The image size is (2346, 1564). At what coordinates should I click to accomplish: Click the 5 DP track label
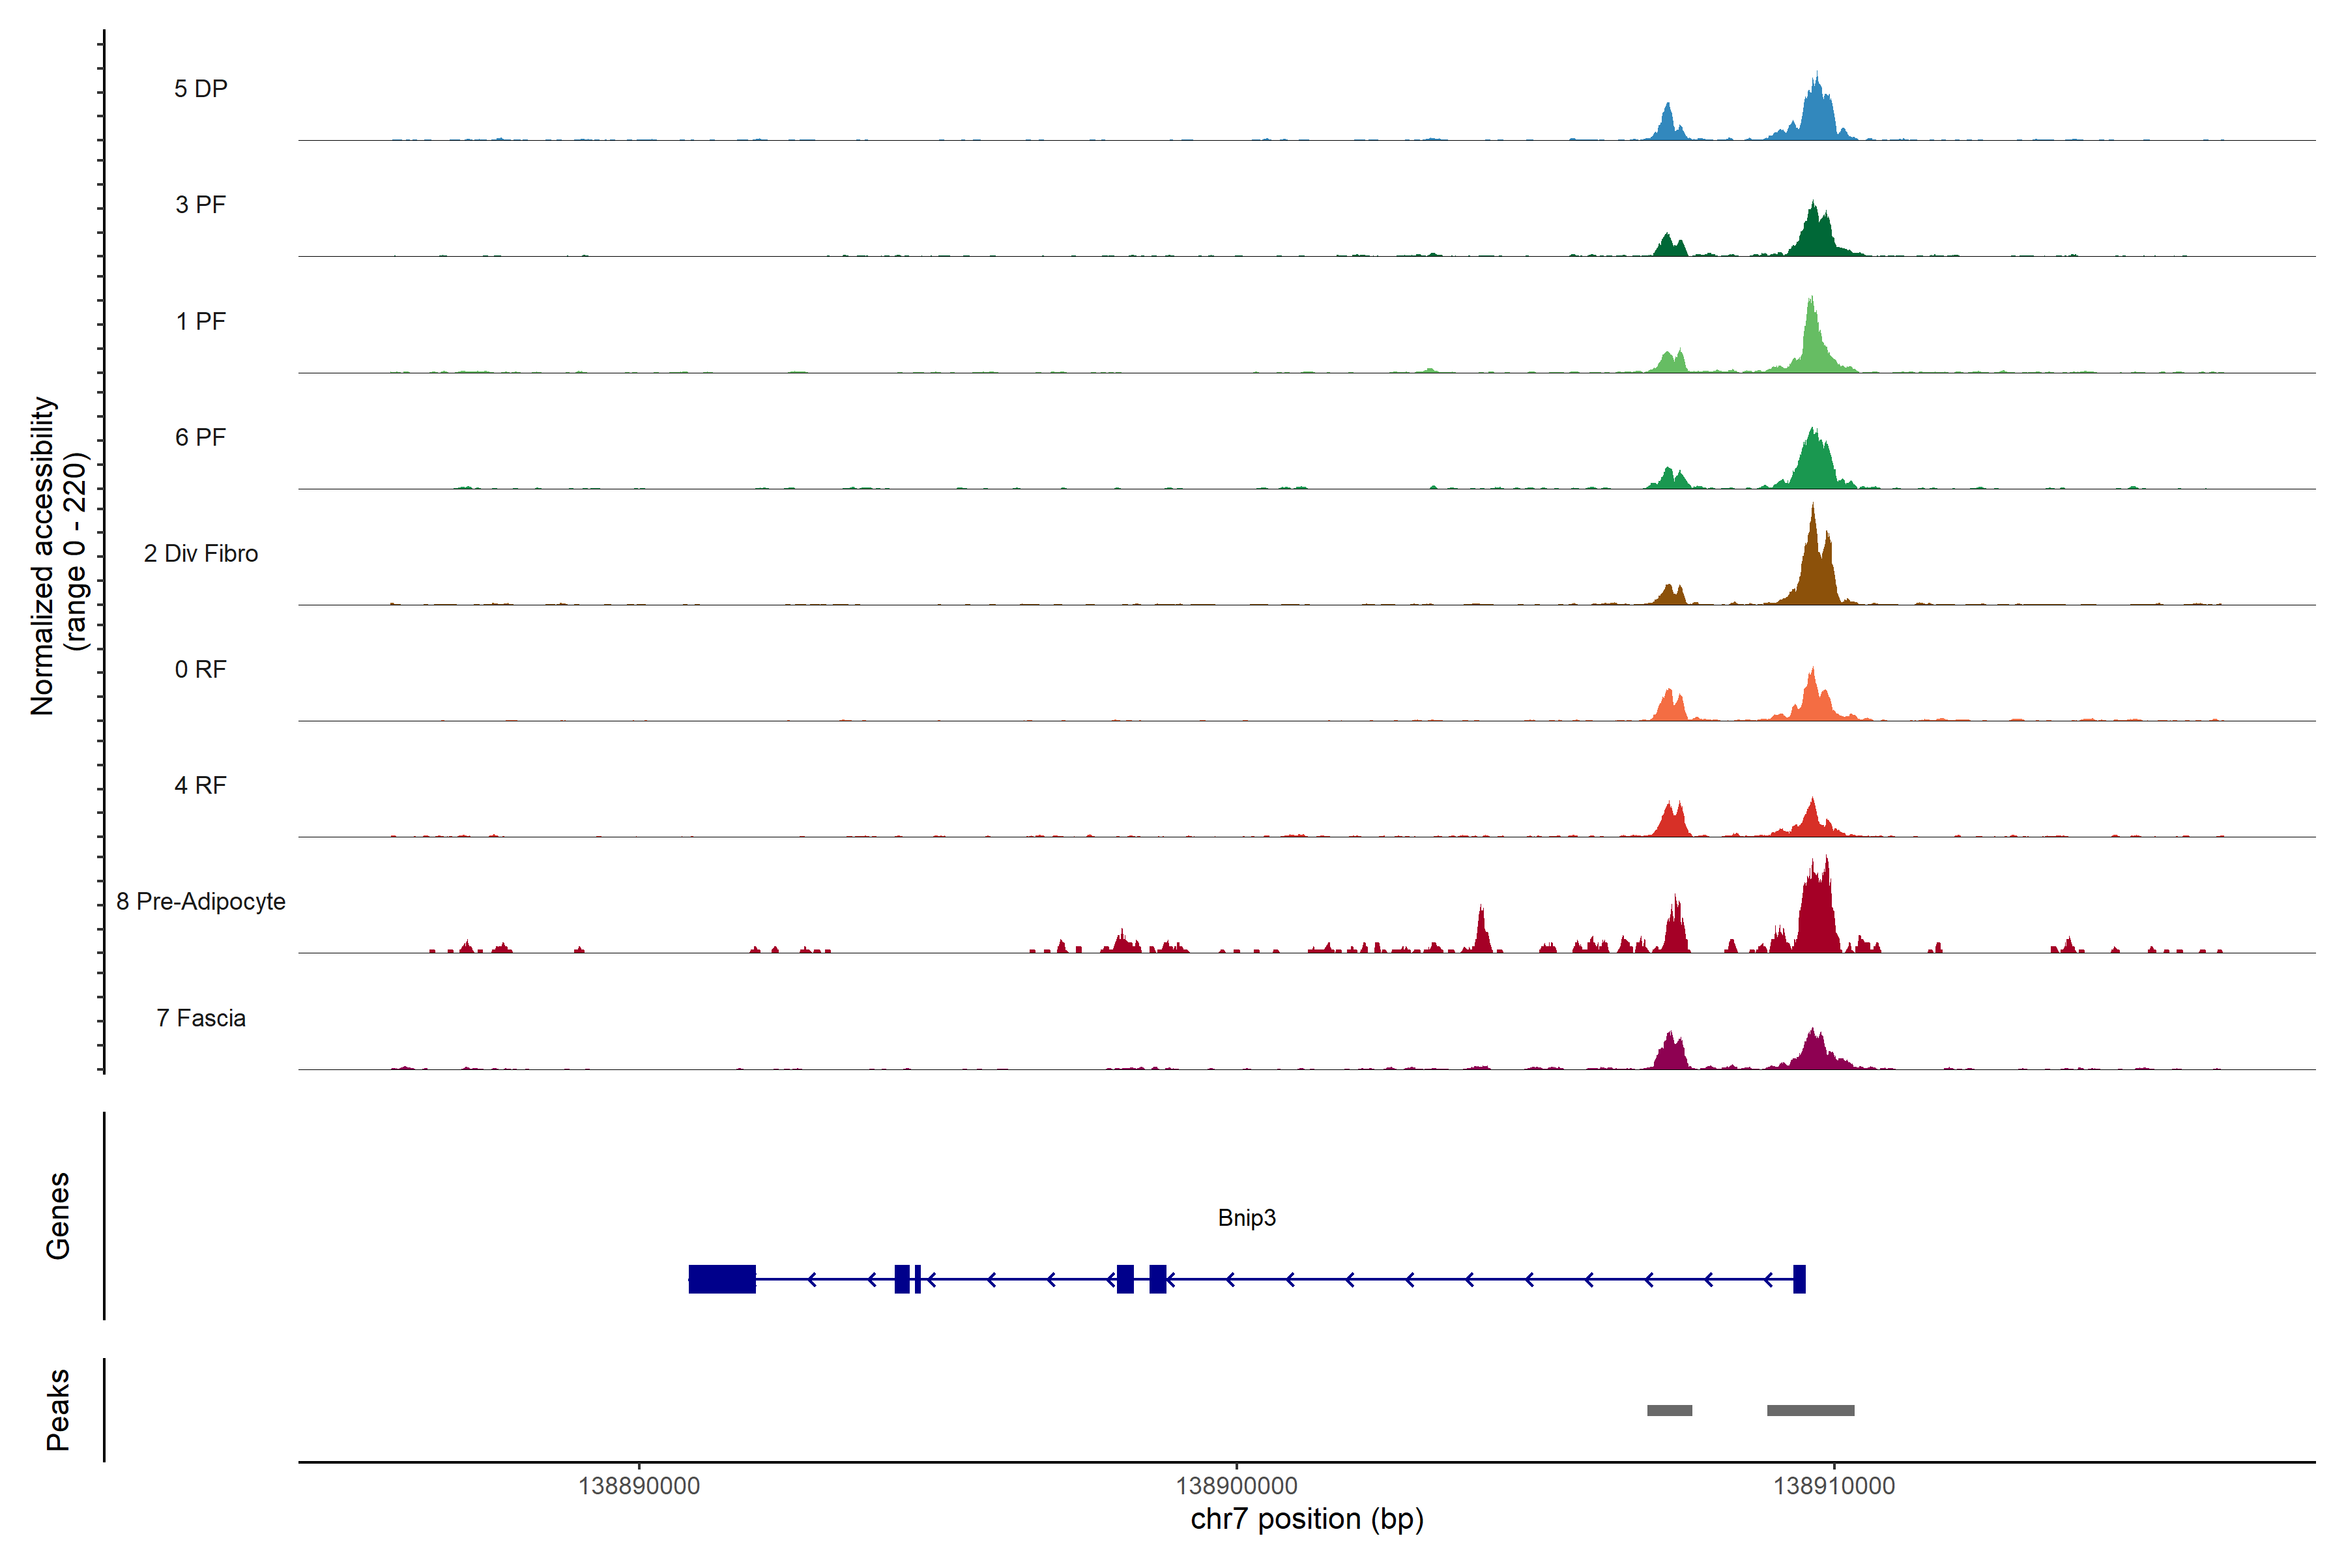[x=201, y=89]
